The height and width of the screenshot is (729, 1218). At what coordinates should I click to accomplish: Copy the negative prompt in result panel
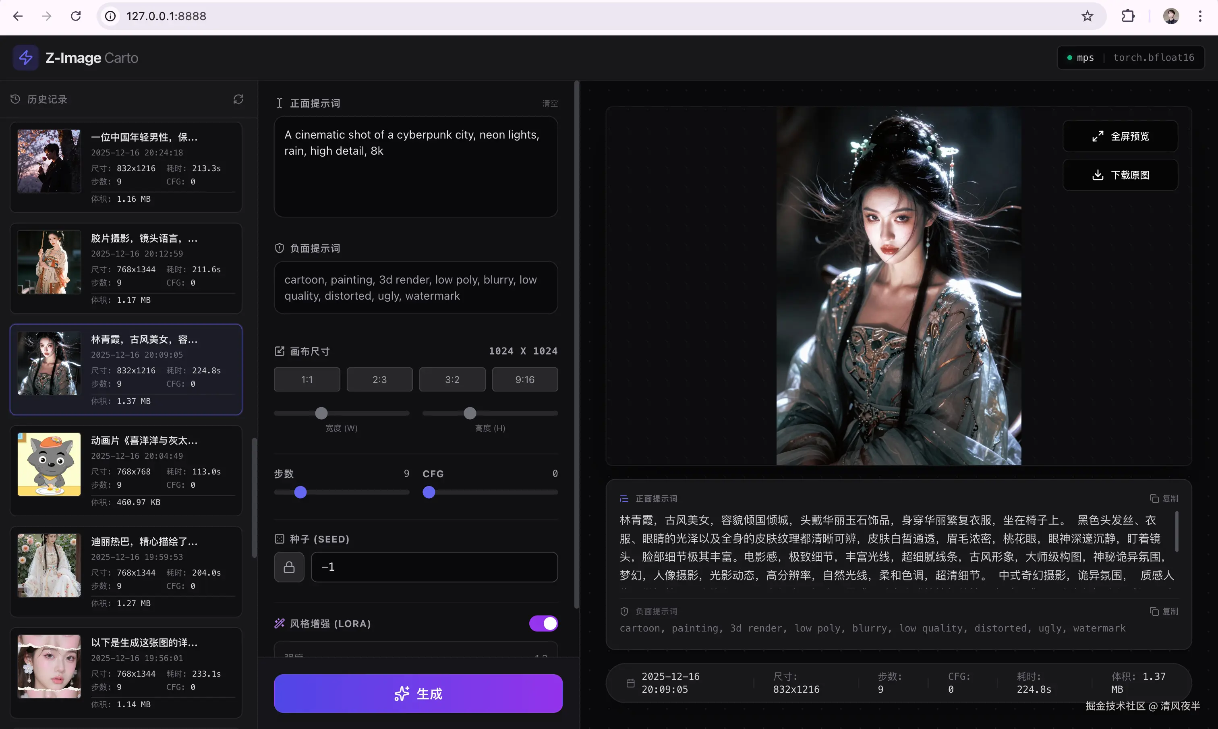1164,611
